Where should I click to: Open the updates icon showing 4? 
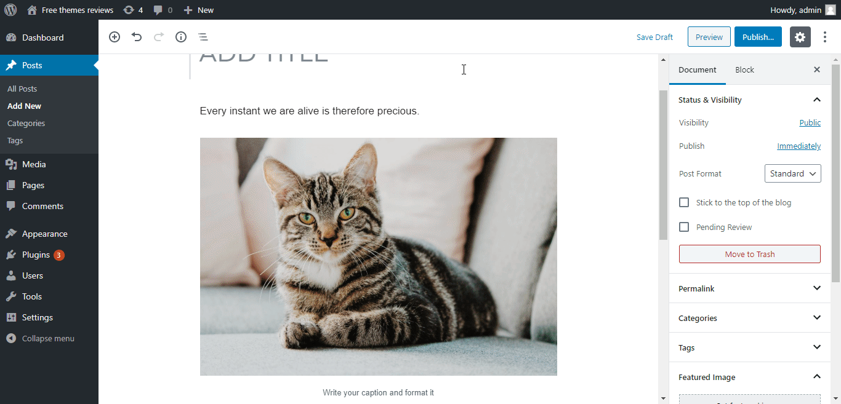(133, 10)
